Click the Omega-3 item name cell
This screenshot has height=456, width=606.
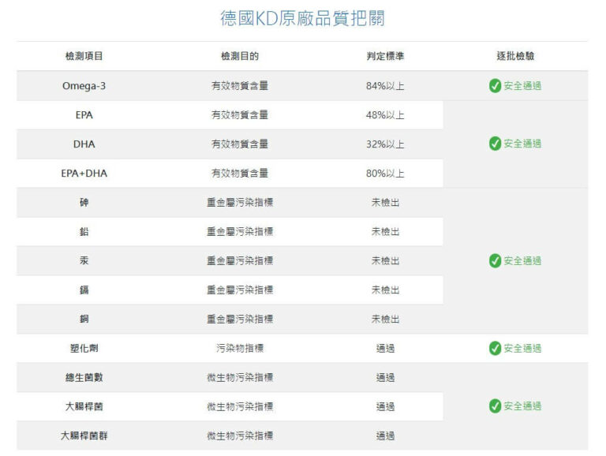[x=84, y=86]
